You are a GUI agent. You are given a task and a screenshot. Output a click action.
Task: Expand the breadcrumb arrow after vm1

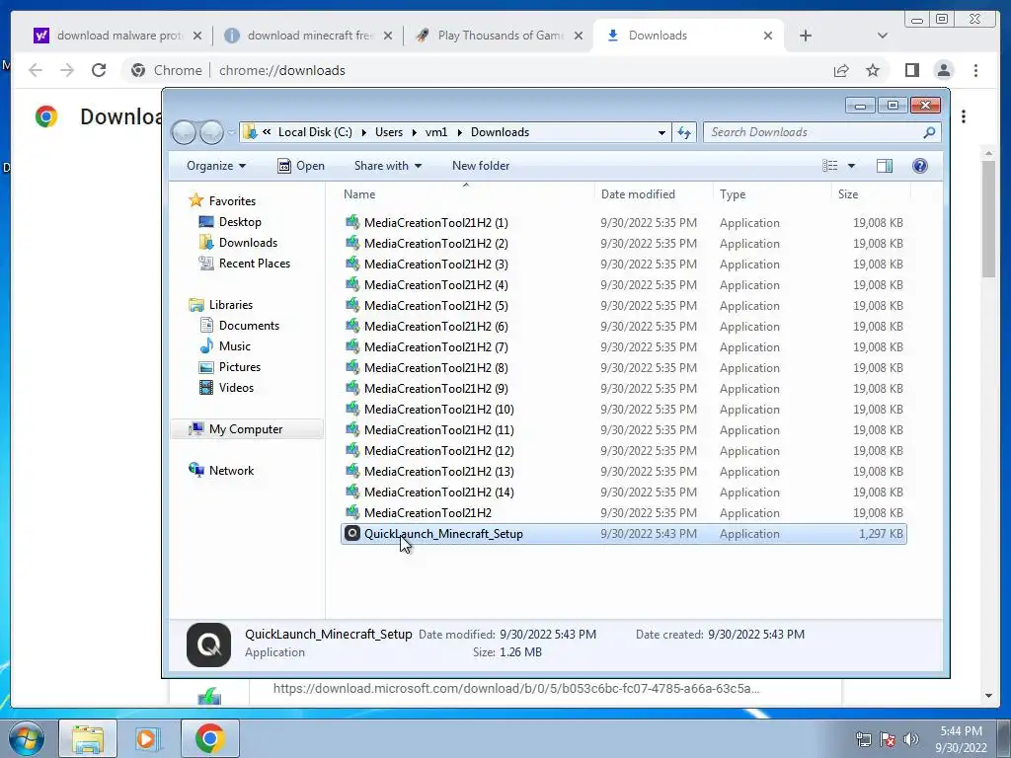point(460,132)
